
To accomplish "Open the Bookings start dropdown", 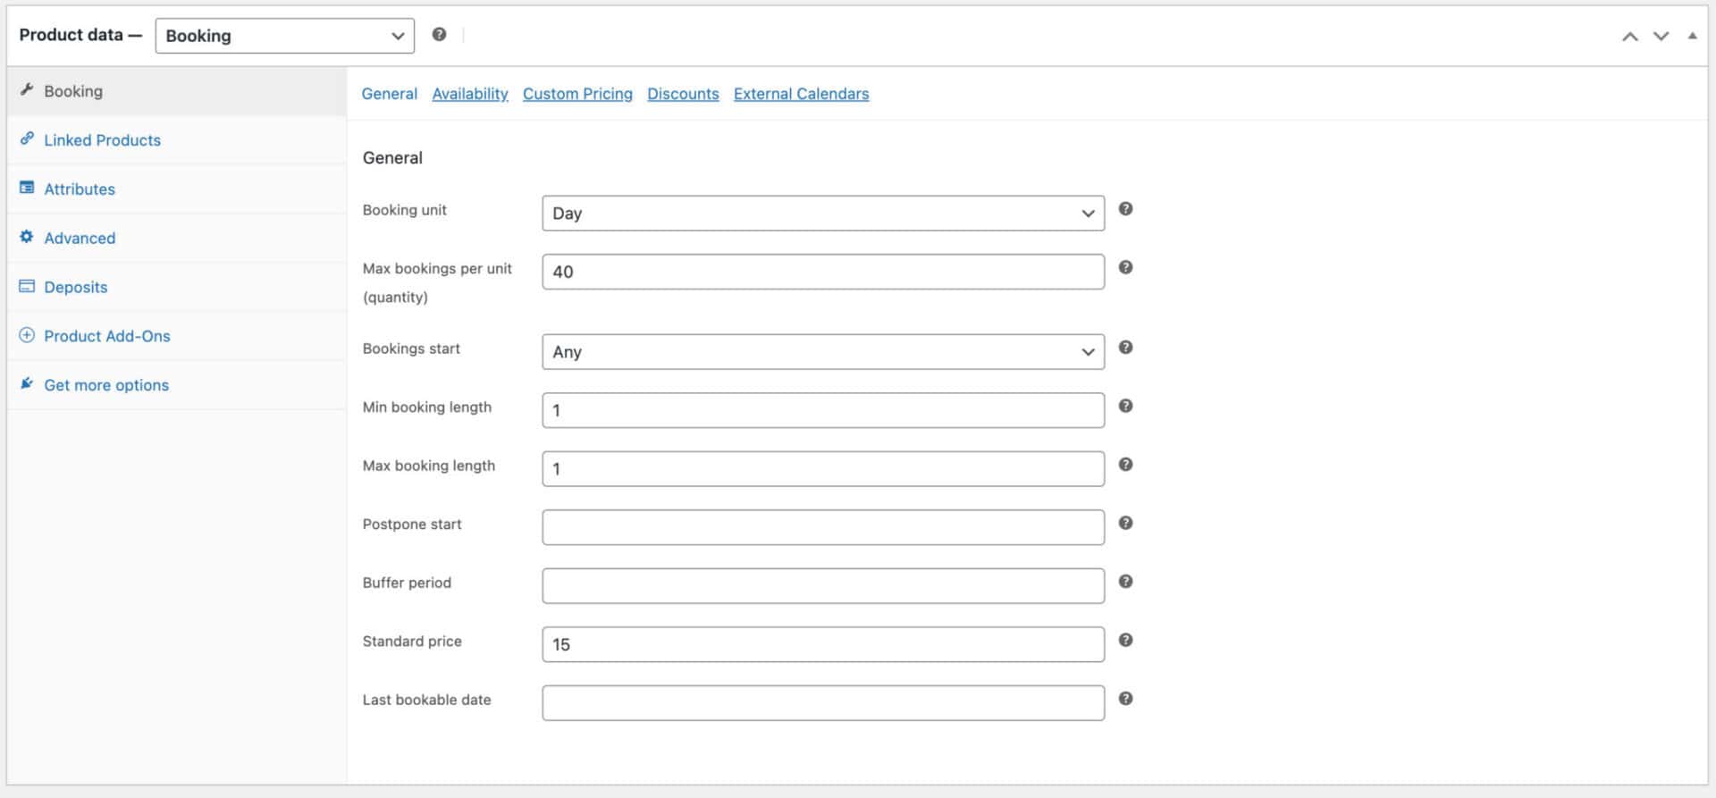I will [x=823, y=352].
